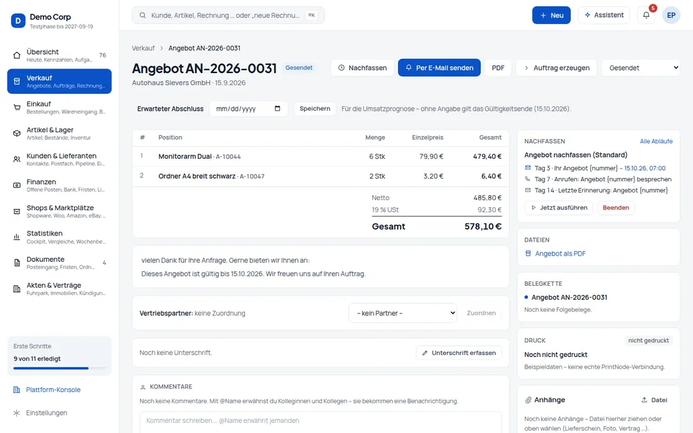This screenshot has width=693, height=433.
Task: Open the Gesendet status dropdown
Action: point(641,68)
